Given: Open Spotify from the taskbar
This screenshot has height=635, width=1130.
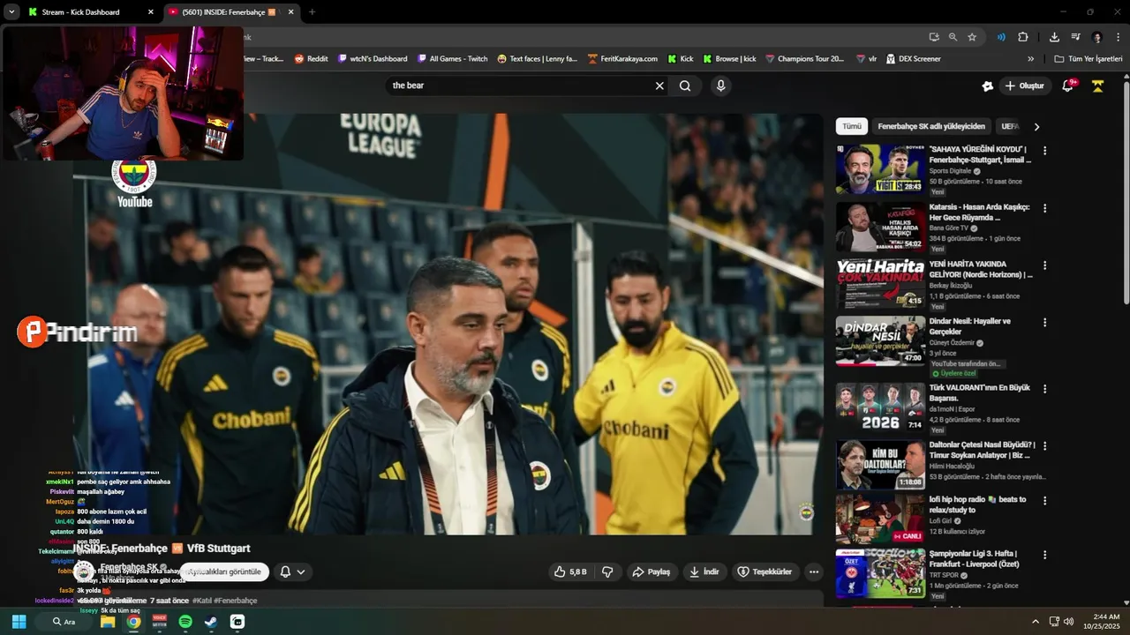Looking at the screenshot, I should point(185,622).
